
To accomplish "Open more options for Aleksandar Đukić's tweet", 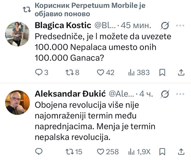I will (x=180, y=94).
